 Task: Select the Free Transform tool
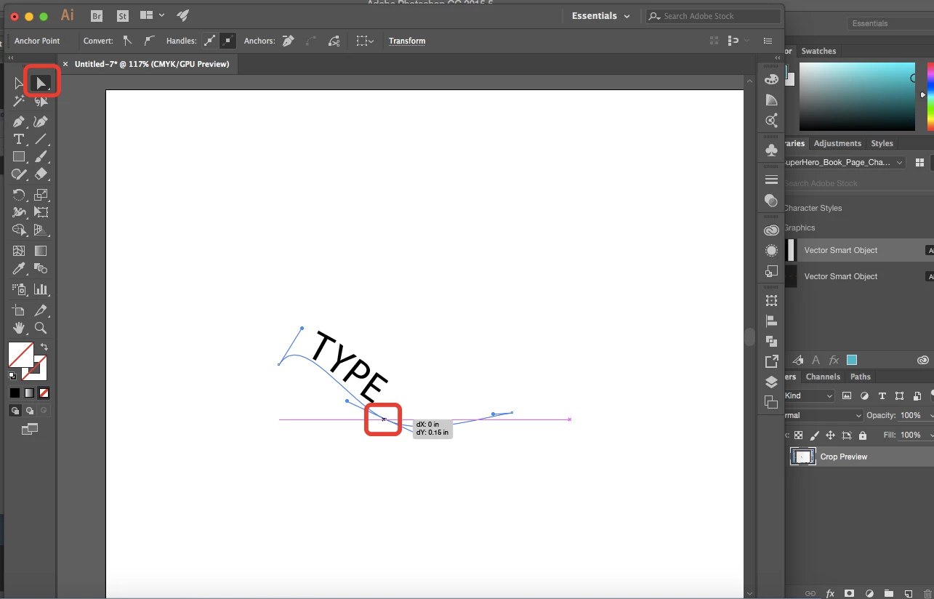tap(41, 212)
